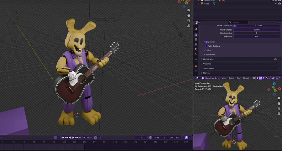Open the Tool properties tab (wrench icon)
Viewport: 282px width, 151px height.
tap(196, 29)
